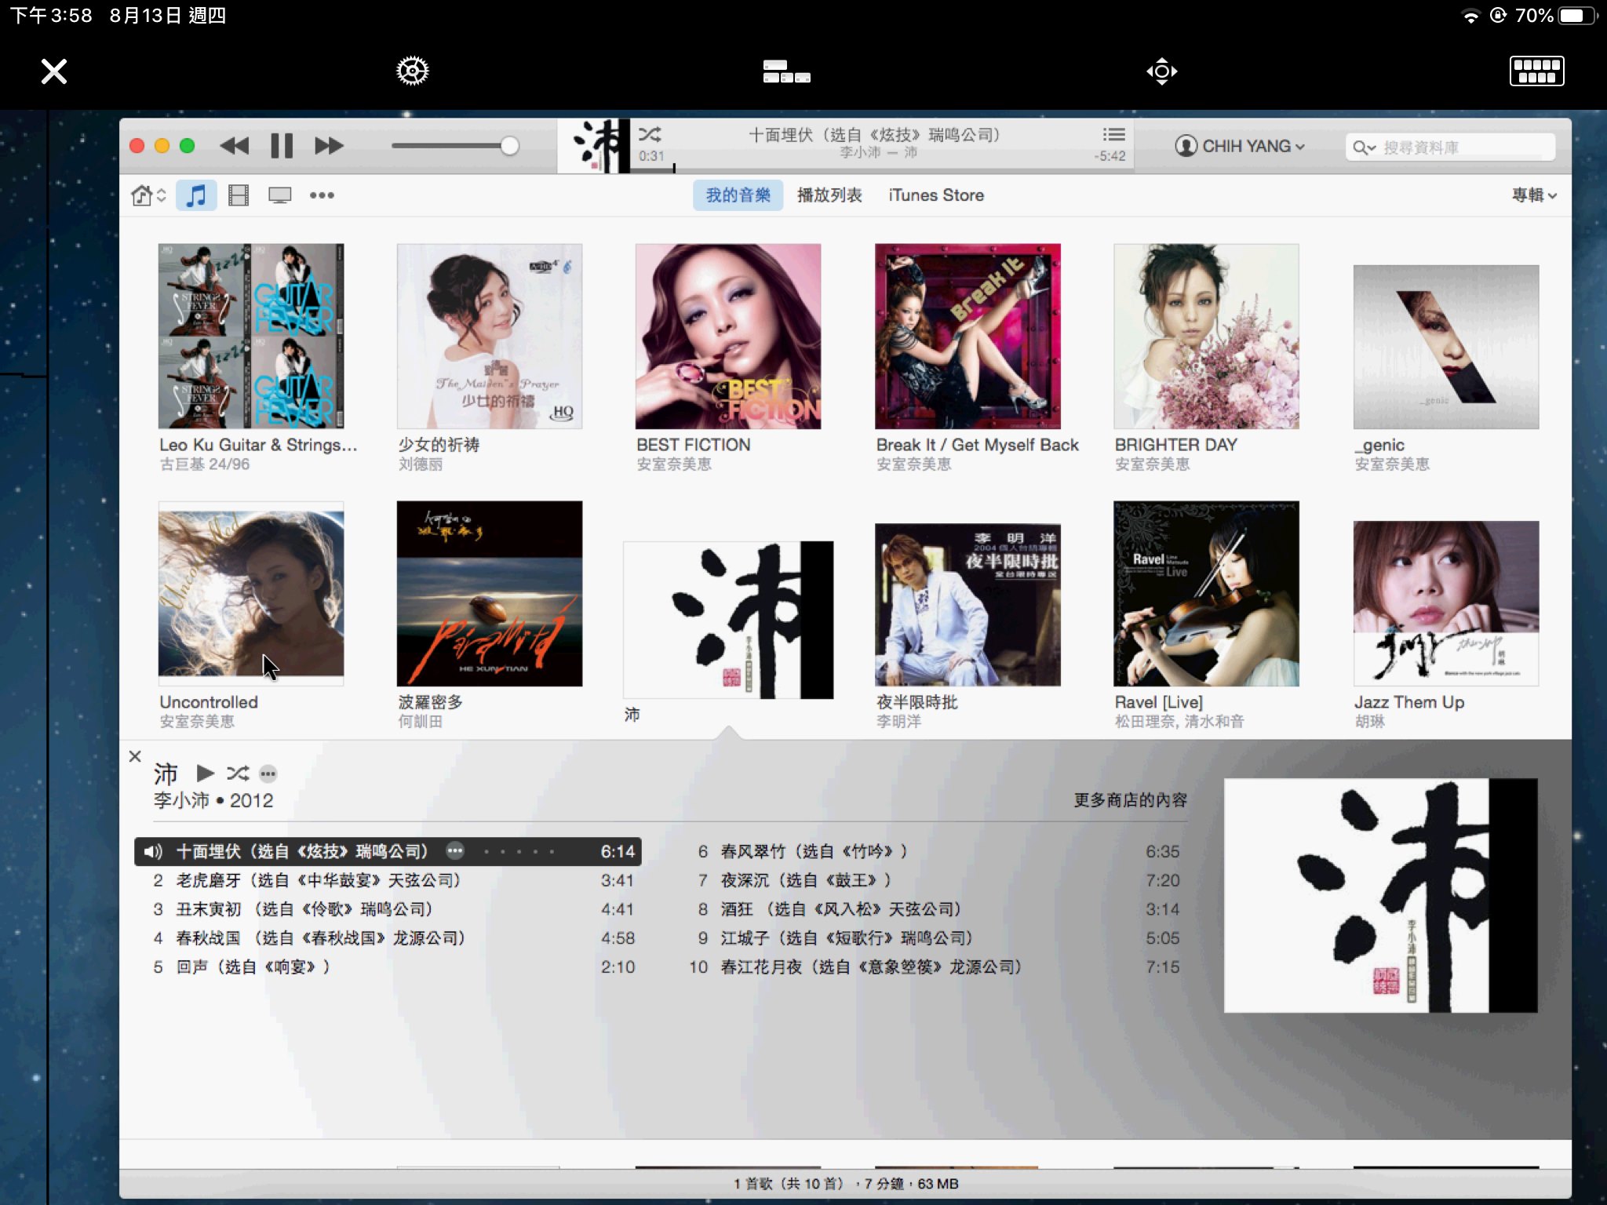The image size is (1607, 1205).
Task: Select track 10 春江花月夜
Action: point(934,967)
